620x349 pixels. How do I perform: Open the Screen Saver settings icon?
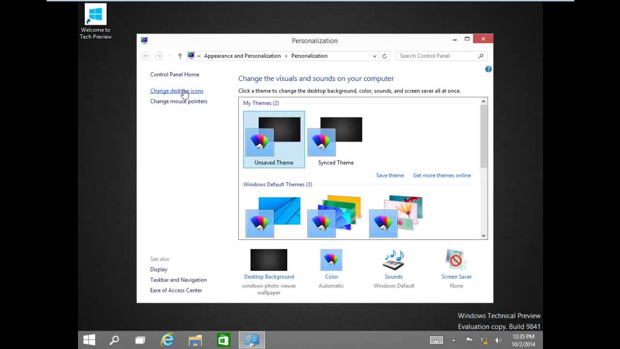point(456,260)
